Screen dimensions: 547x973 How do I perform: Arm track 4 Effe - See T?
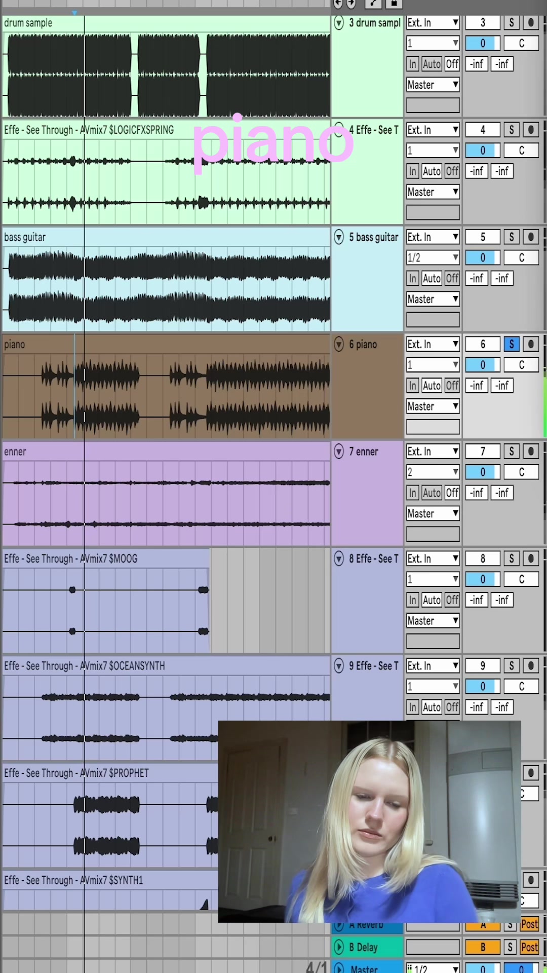tap(530, 130)
